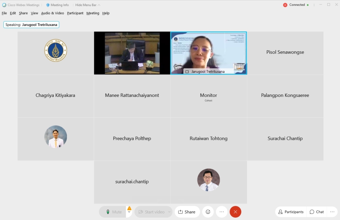
Task: Click the Share content button
Action: coord(187,212)
